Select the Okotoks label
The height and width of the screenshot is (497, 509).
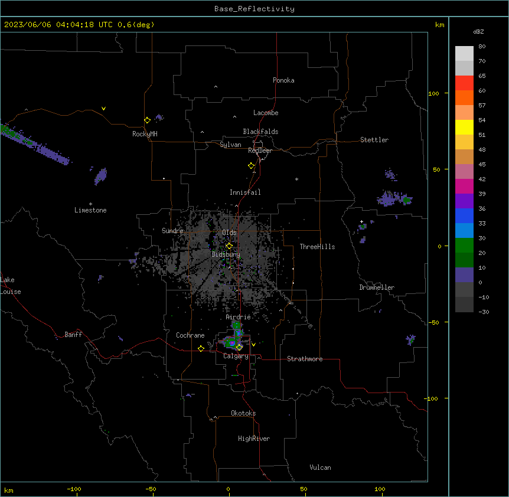(x=243, y=413)
